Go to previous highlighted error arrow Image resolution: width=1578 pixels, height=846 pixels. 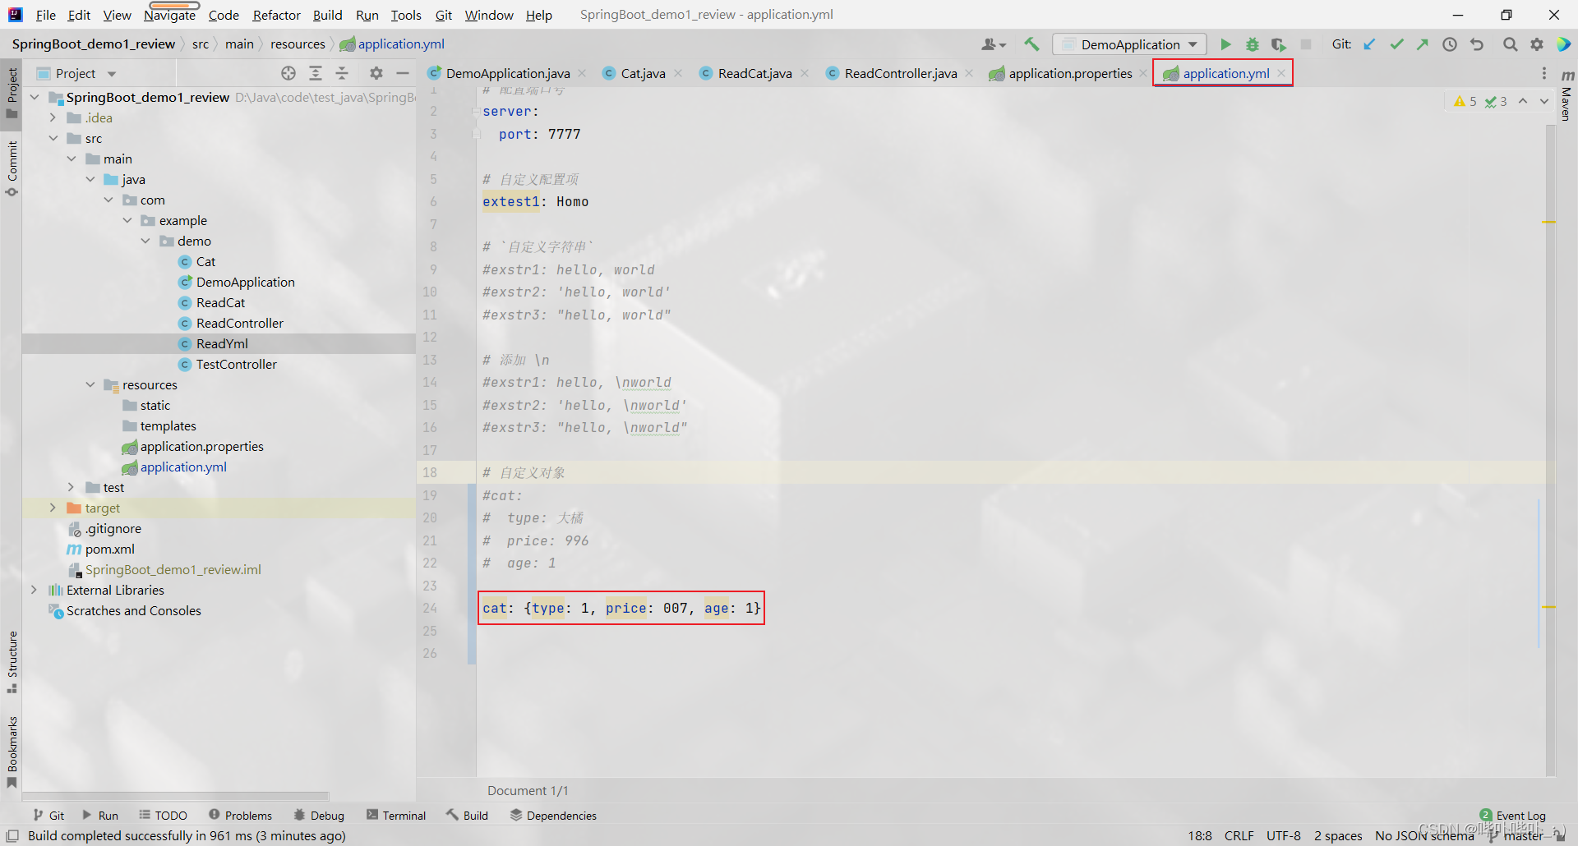pos(1523,101)
